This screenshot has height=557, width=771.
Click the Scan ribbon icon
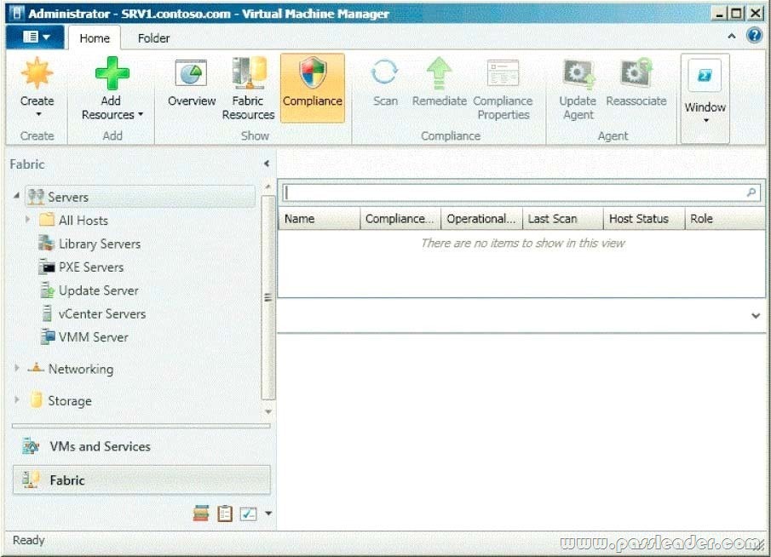pyautogui.click(x=384, y=72)
